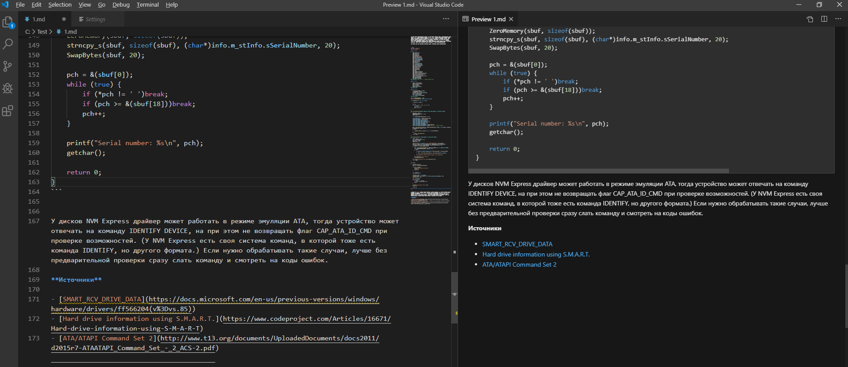
Task: Click the Show Source icon in the preview group
Action: coord(810,19)
